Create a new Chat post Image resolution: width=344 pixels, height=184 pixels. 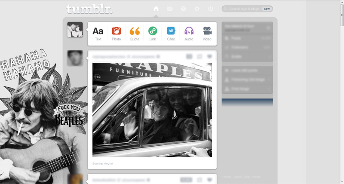(171, 34)
